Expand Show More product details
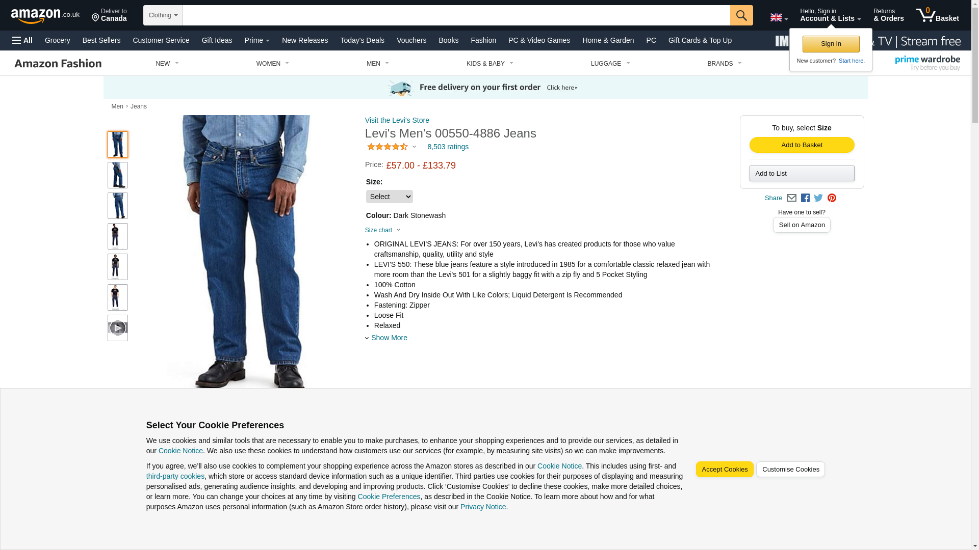The width and height of the screenshot is (979, 550). [x=387, y=338]
